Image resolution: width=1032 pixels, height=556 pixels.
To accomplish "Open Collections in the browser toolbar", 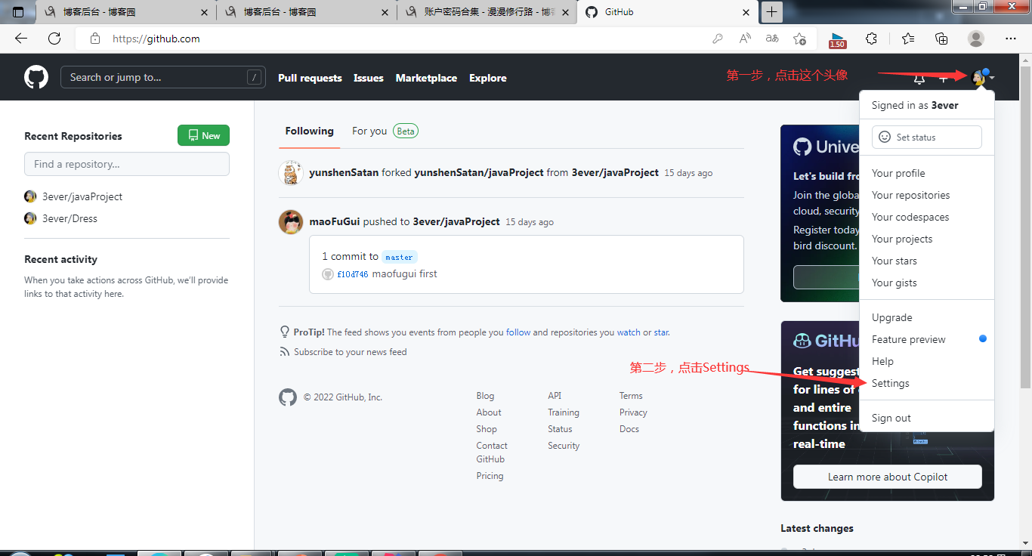I will click(941, 39).
